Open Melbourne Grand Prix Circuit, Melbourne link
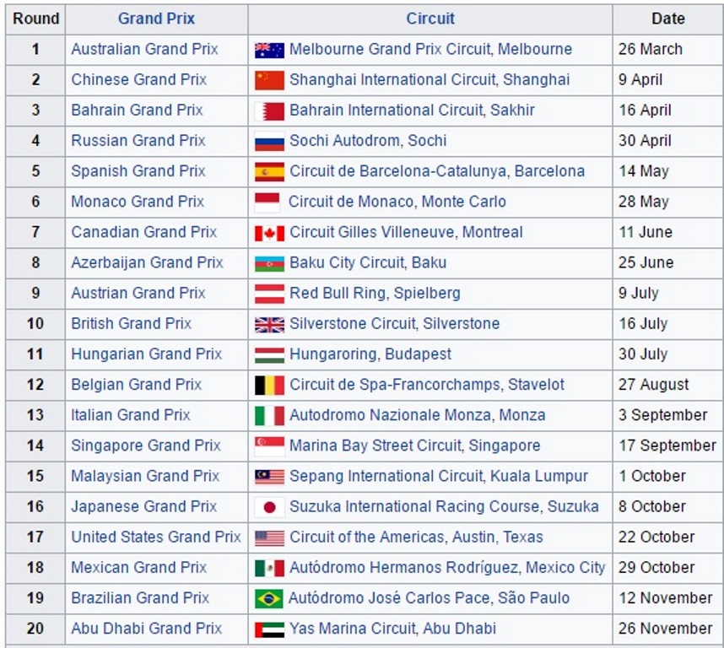Viewport: 724px width, 648px height. pyautogui.click(x=430, y=49)
